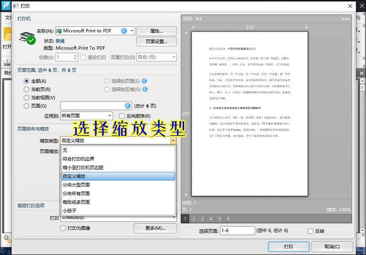Screen dimensions: 366x255
Task: Click settings gear icon at bottom-left
Action: pyautogui.click(x=6, y=238)
